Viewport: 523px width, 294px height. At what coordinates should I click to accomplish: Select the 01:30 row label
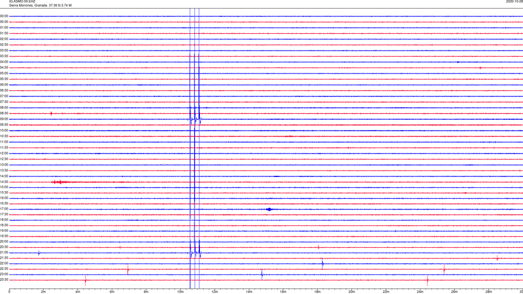[4, 33]
